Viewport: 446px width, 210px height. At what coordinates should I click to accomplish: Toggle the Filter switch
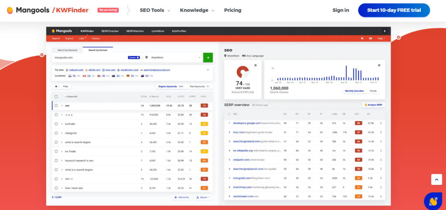tap(57, 86)
